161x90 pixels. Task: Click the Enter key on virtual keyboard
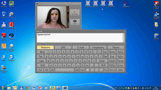102,61
